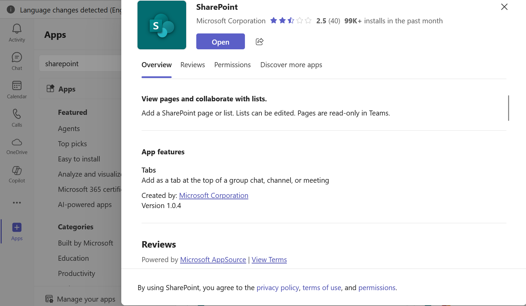Click the Apps grid icon in panel

50,88
